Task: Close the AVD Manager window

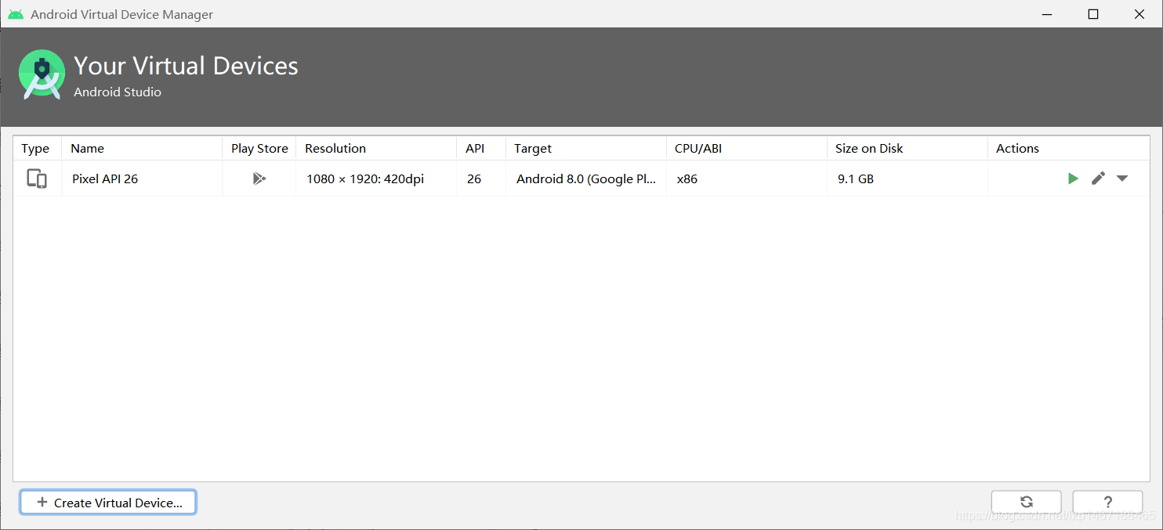Action: [x=1139, y=14]
